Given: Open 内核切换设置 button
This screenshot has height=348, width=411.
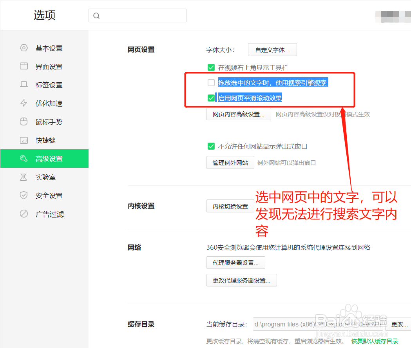Looking at the screenshot, I should (230, 206).
